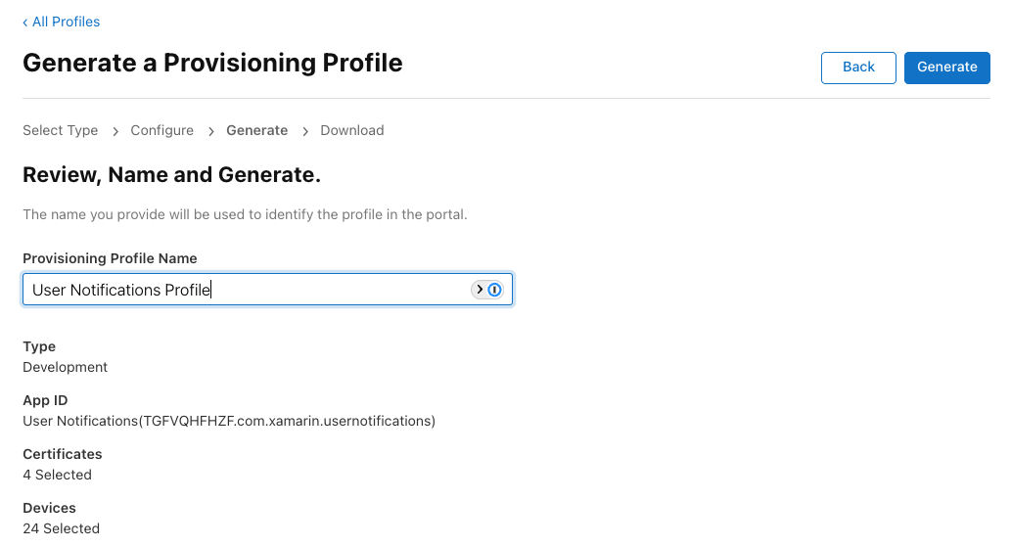Click the Provisioning Profile Name label
The width and height of the screenshot is (1011, 547).
click(x=110, y=258)
